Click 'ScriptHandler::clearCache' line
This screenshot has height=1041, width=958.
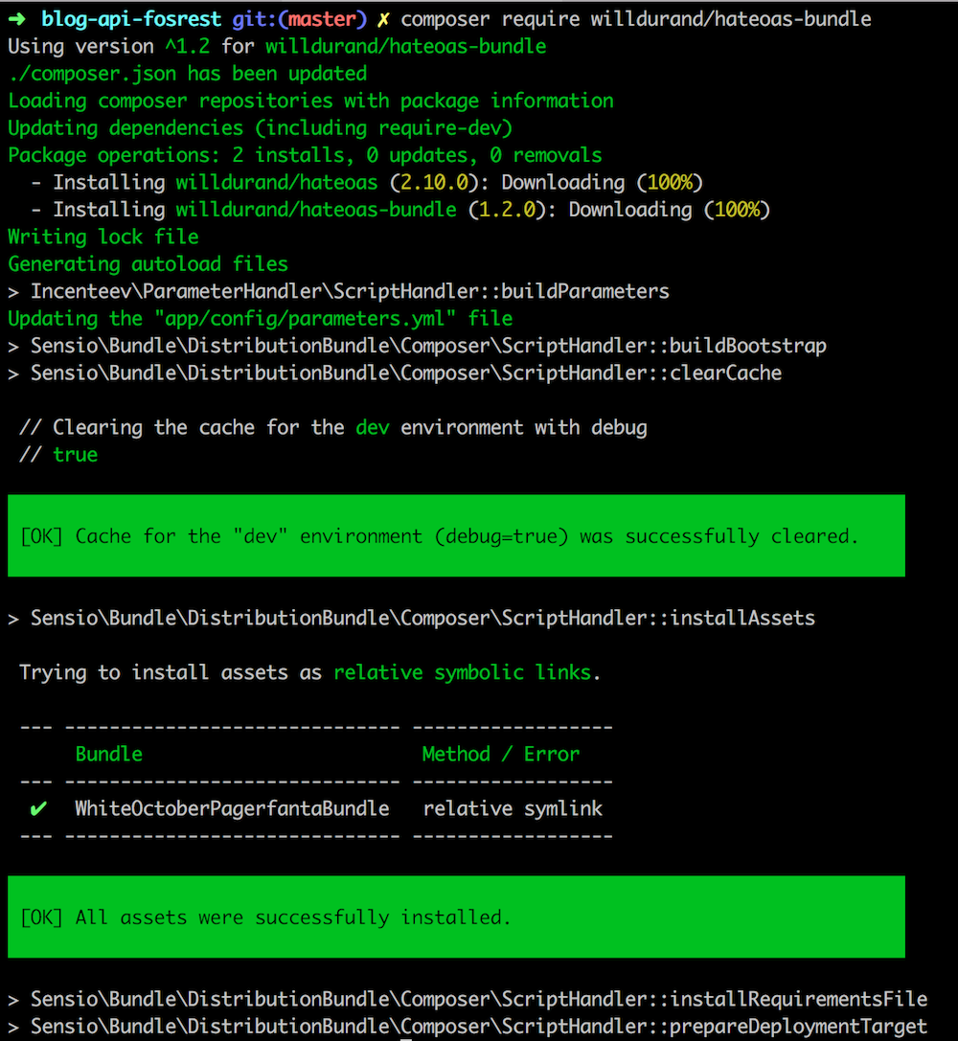point(395,373)
